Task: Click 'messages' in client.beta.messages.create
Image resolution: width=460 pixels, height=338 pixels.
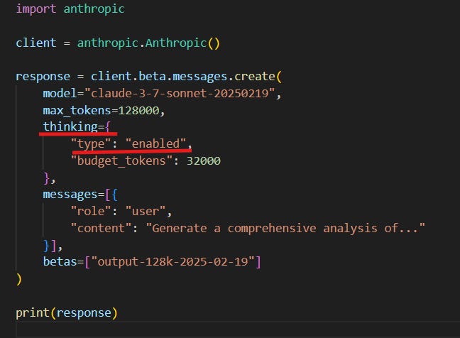Action: (x=199, y=77)
